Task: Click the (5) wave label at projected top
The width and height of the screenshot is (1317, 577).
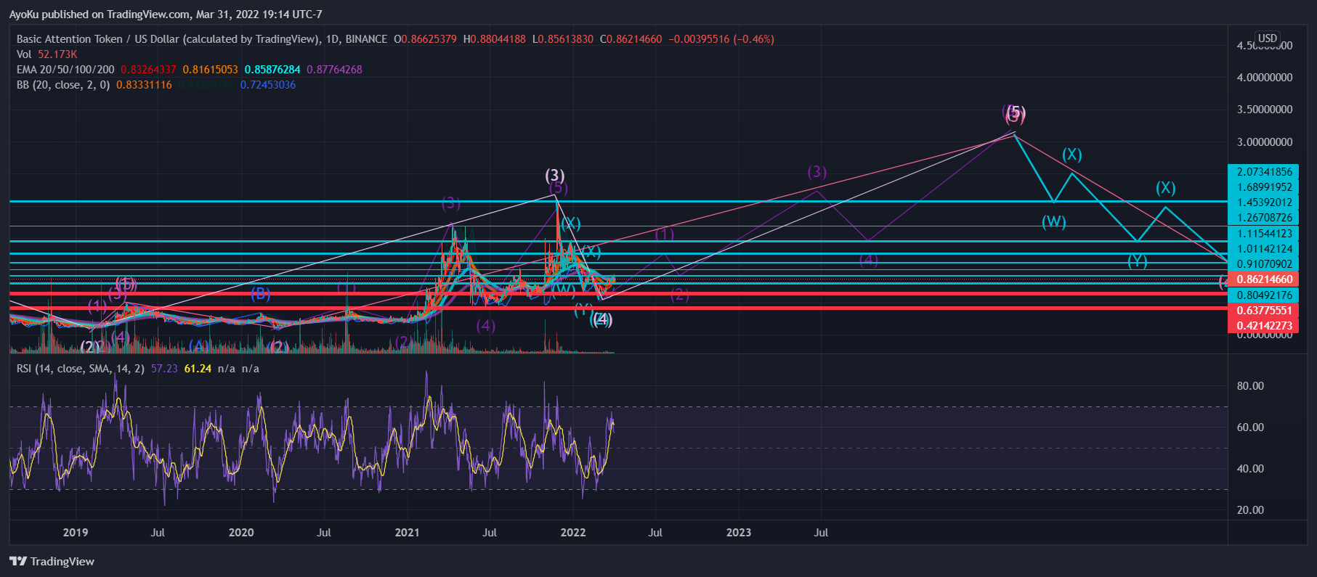Action: [1015, 113]
